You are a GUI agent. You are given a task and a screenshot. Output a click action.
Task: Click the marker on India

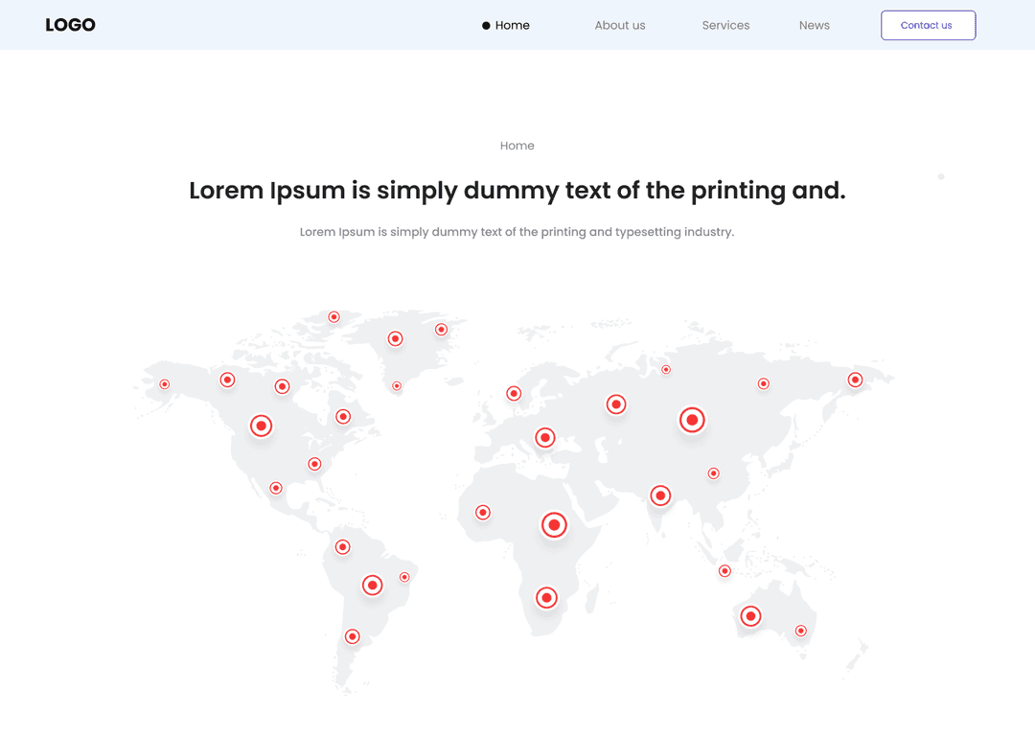(x=660, y=495)
